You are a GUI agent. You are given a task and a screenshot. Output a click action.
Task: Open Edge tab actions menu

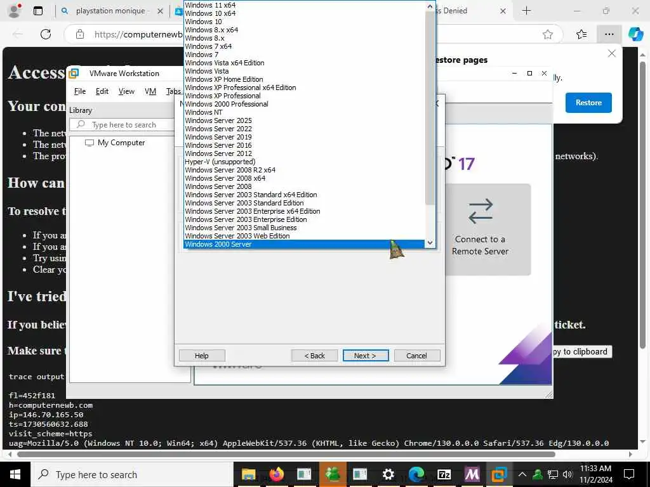click(x=37, y=11)
